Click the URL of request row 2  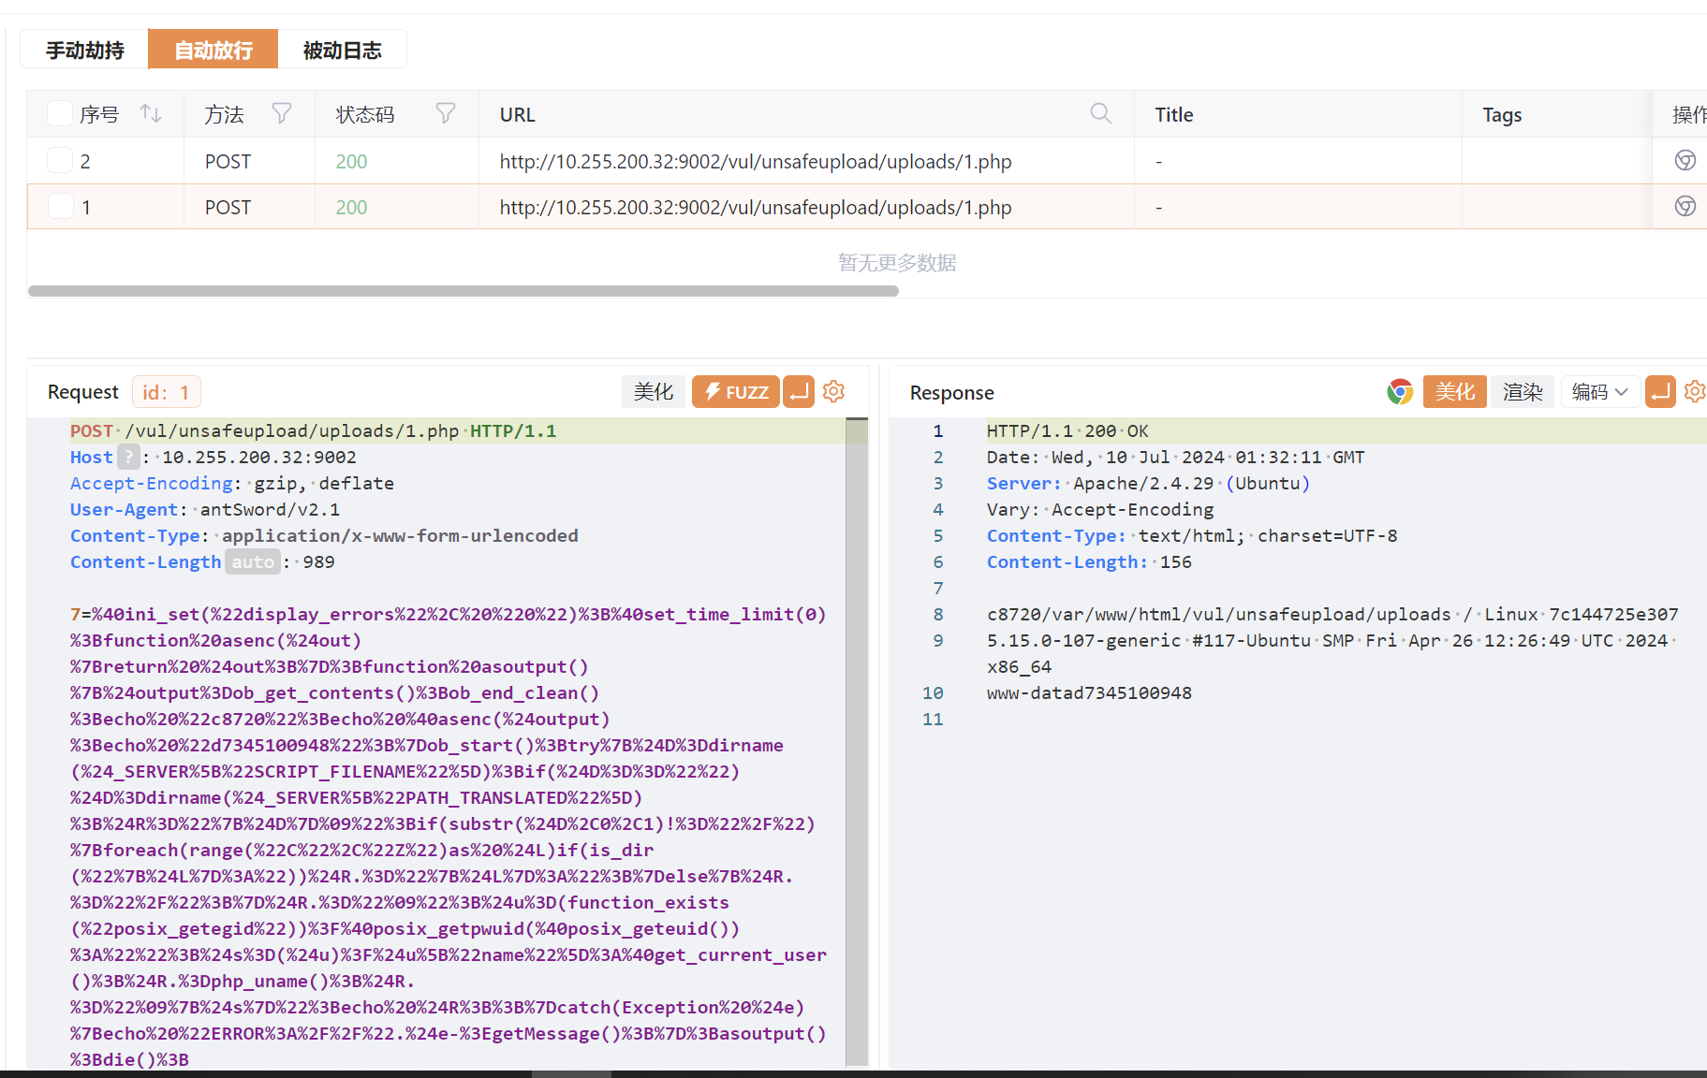pos(755,161)
